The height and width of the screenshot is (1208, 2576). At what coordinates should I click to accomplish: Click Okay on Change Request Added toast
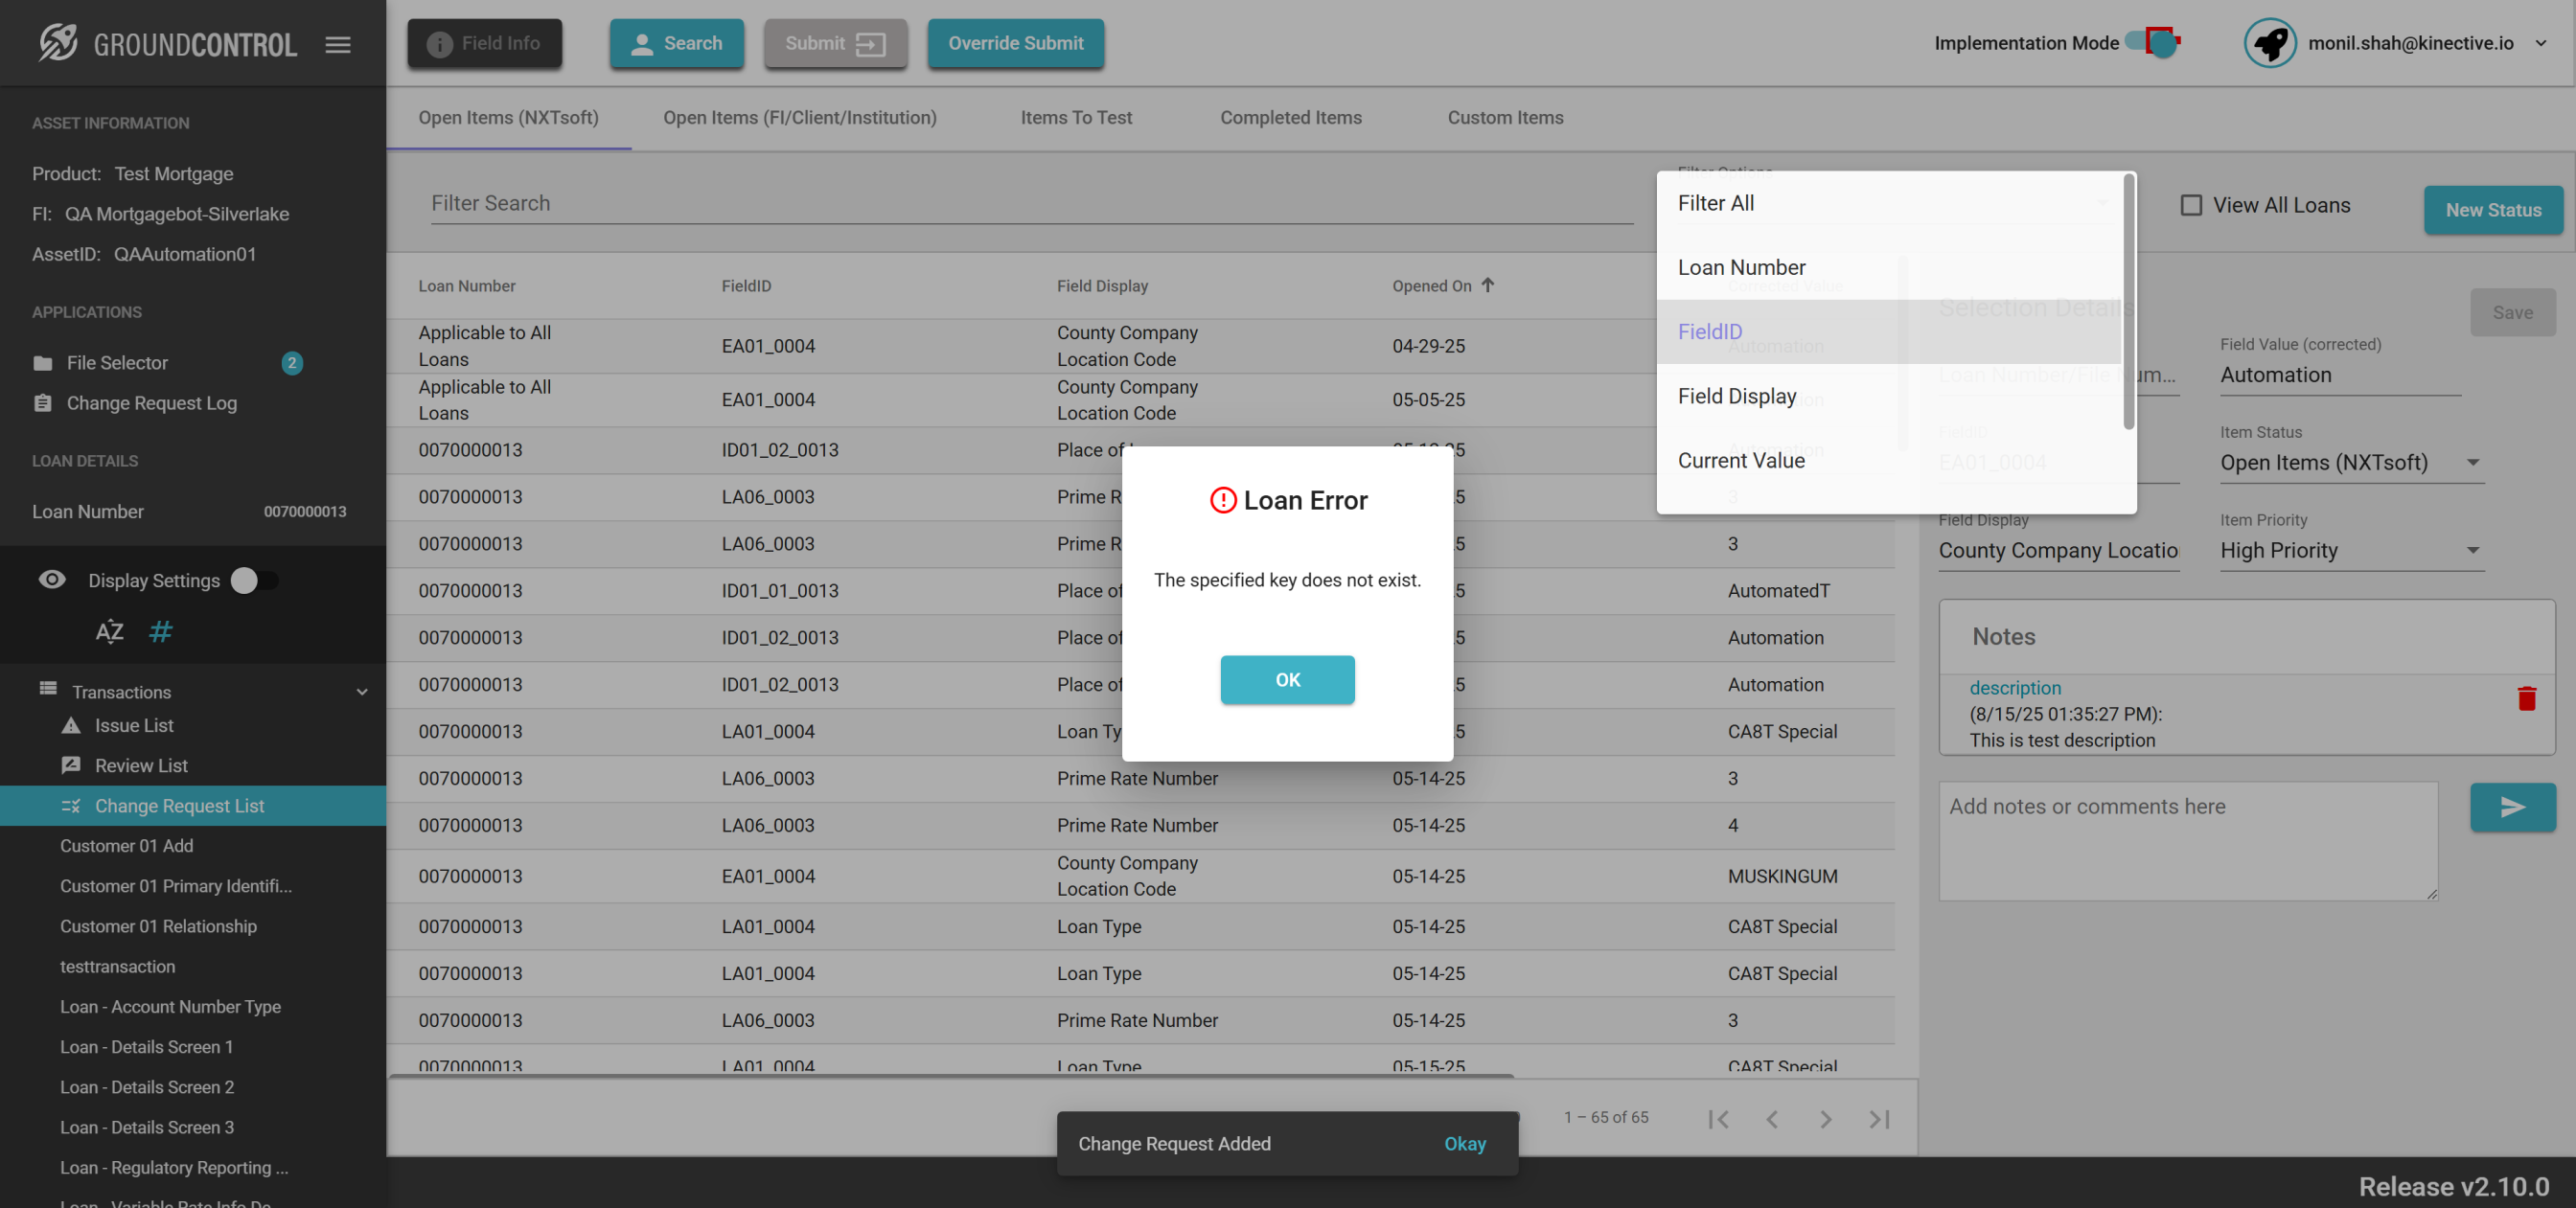pyautogui.click(x=1464, y=1143)
